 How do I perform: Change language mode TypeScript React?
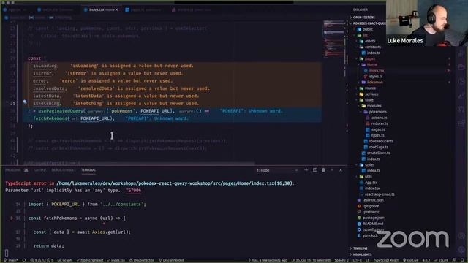tap(385, 260)
